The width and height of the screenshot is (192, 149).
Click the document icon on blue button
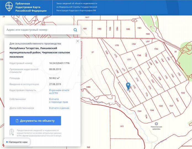17,121
